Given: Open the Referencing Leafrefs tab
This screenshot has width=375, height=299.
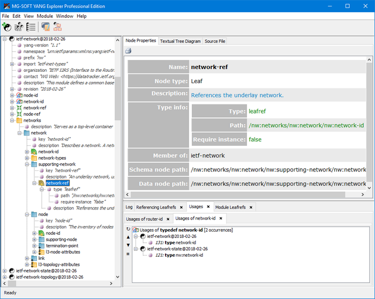Looking at the screenshot, I should click(156, 207).
